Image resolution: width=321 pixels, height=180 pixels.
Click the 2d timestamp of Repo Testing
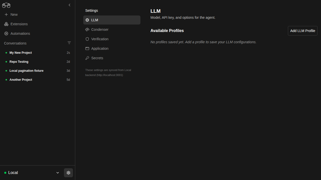[68, 62]
